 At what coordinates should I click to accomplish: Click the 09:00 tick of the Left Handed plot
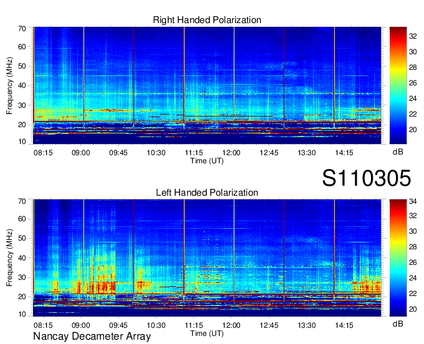[x=81, y=325]
